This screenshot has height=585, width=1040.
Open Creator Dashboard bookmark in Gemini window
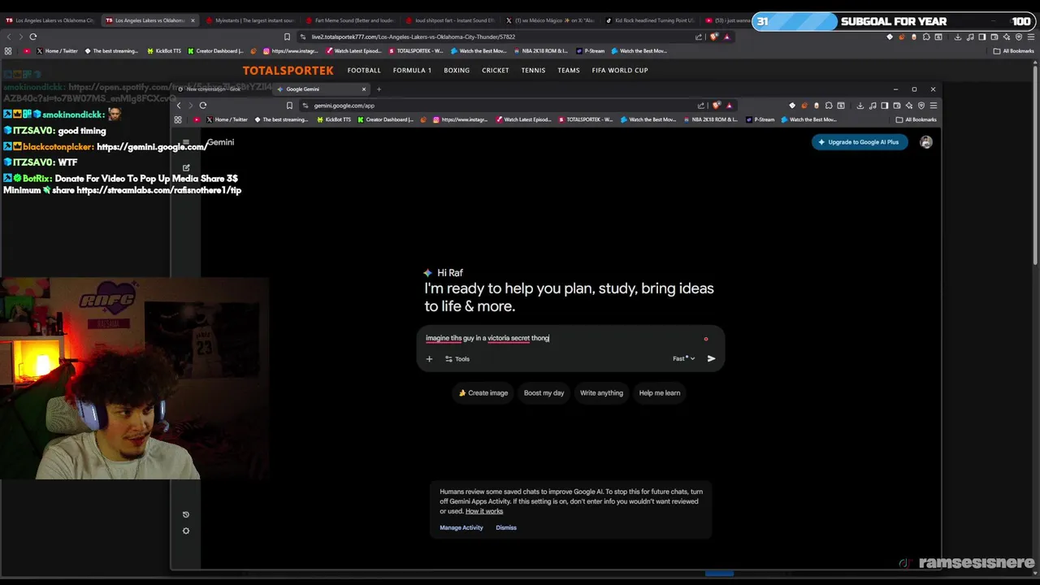pos(386,119)
